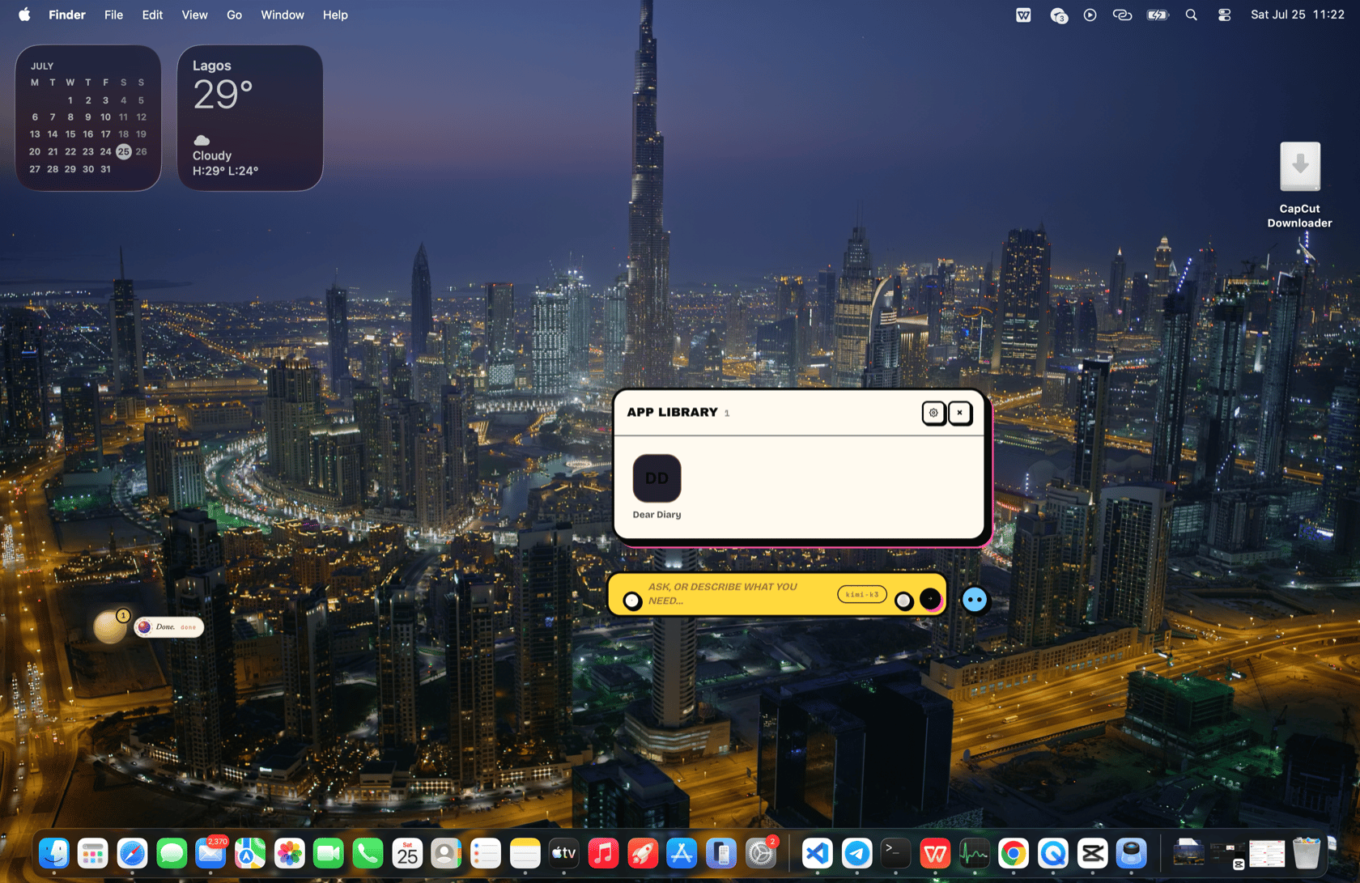Open App Store from the Dock
This screenshot has height=883, width=1360.
pyautogui.click(x=682, y=853)
